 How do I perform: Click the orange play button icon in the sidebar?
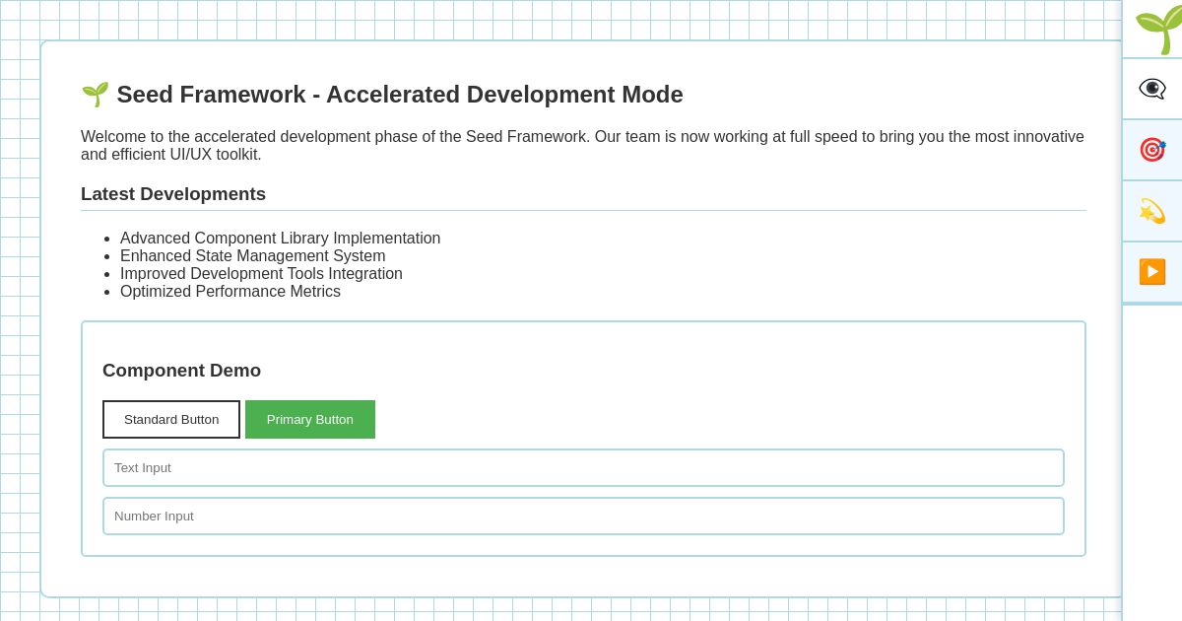(x=1152, y=272)
